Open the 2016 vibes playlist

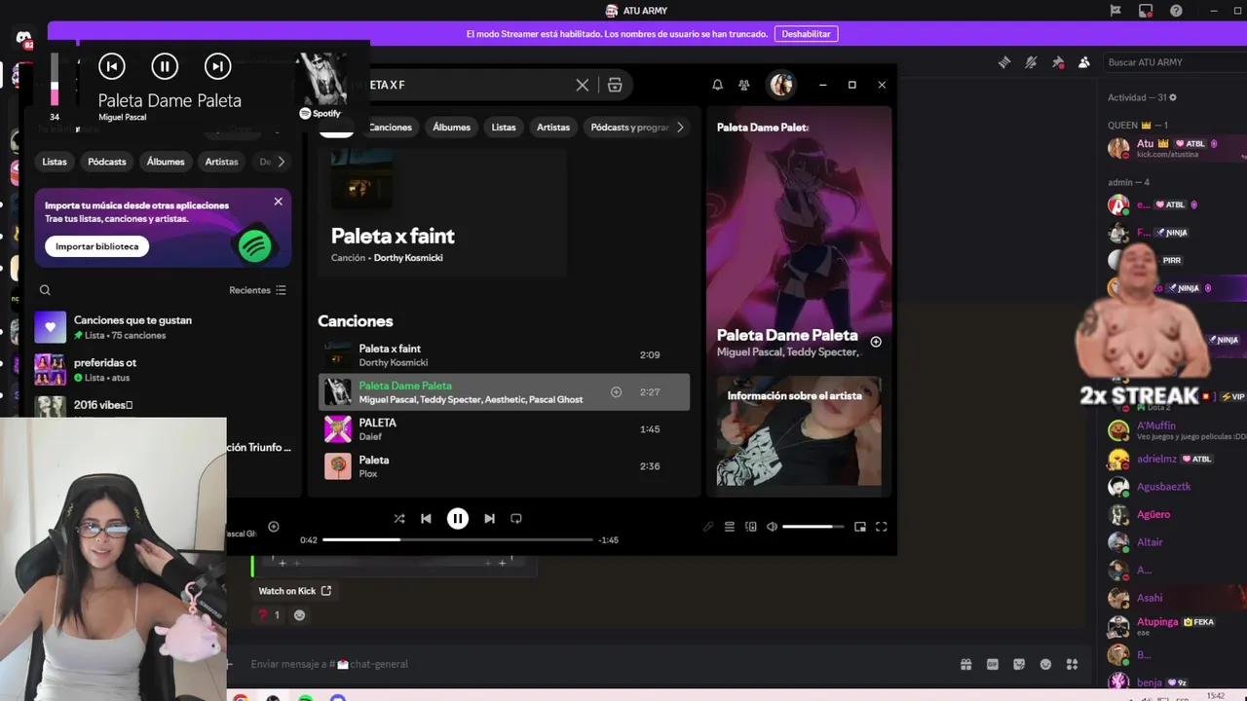pos(162,406)
